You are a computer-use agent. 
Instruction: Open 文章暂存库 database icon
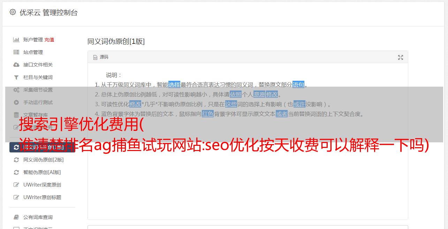point(16,115)
